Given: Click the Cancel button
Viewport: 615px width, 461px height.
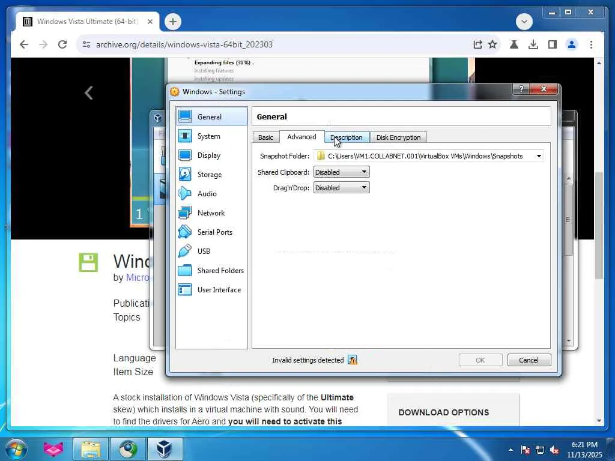Looking at the screenshot, I should pyautogui.click(x=529, y=360).
